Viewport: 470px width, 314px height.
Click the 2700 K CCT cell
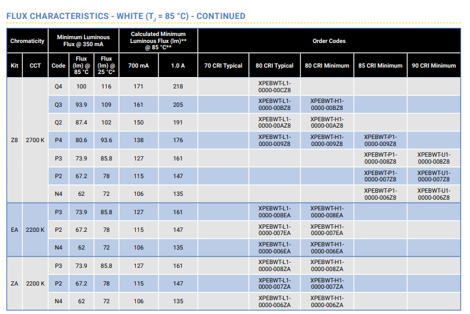35,140
